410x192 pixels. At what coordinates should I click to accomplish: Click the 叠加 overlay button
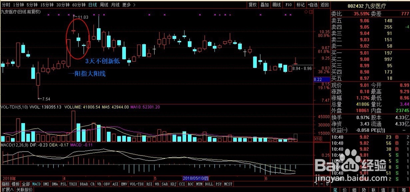tap(264, 5)
